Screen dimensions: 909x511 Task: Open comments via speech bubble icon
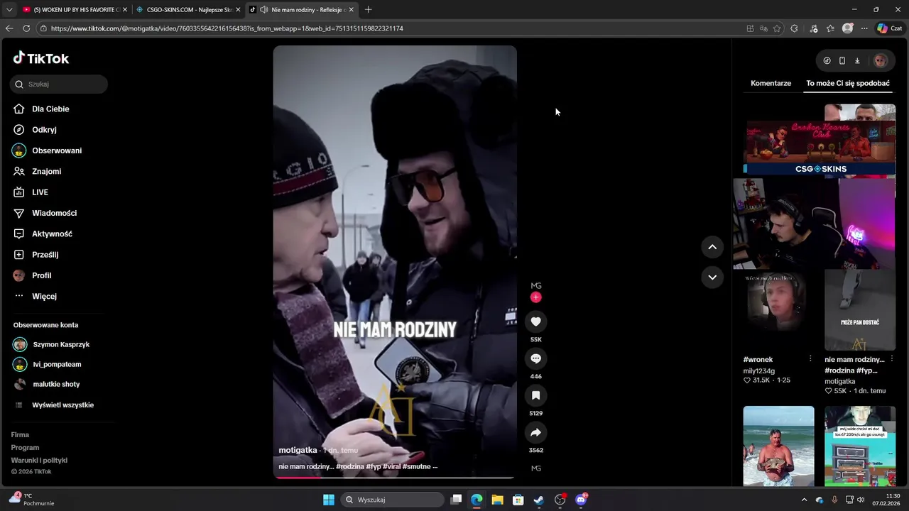[536, 358]
